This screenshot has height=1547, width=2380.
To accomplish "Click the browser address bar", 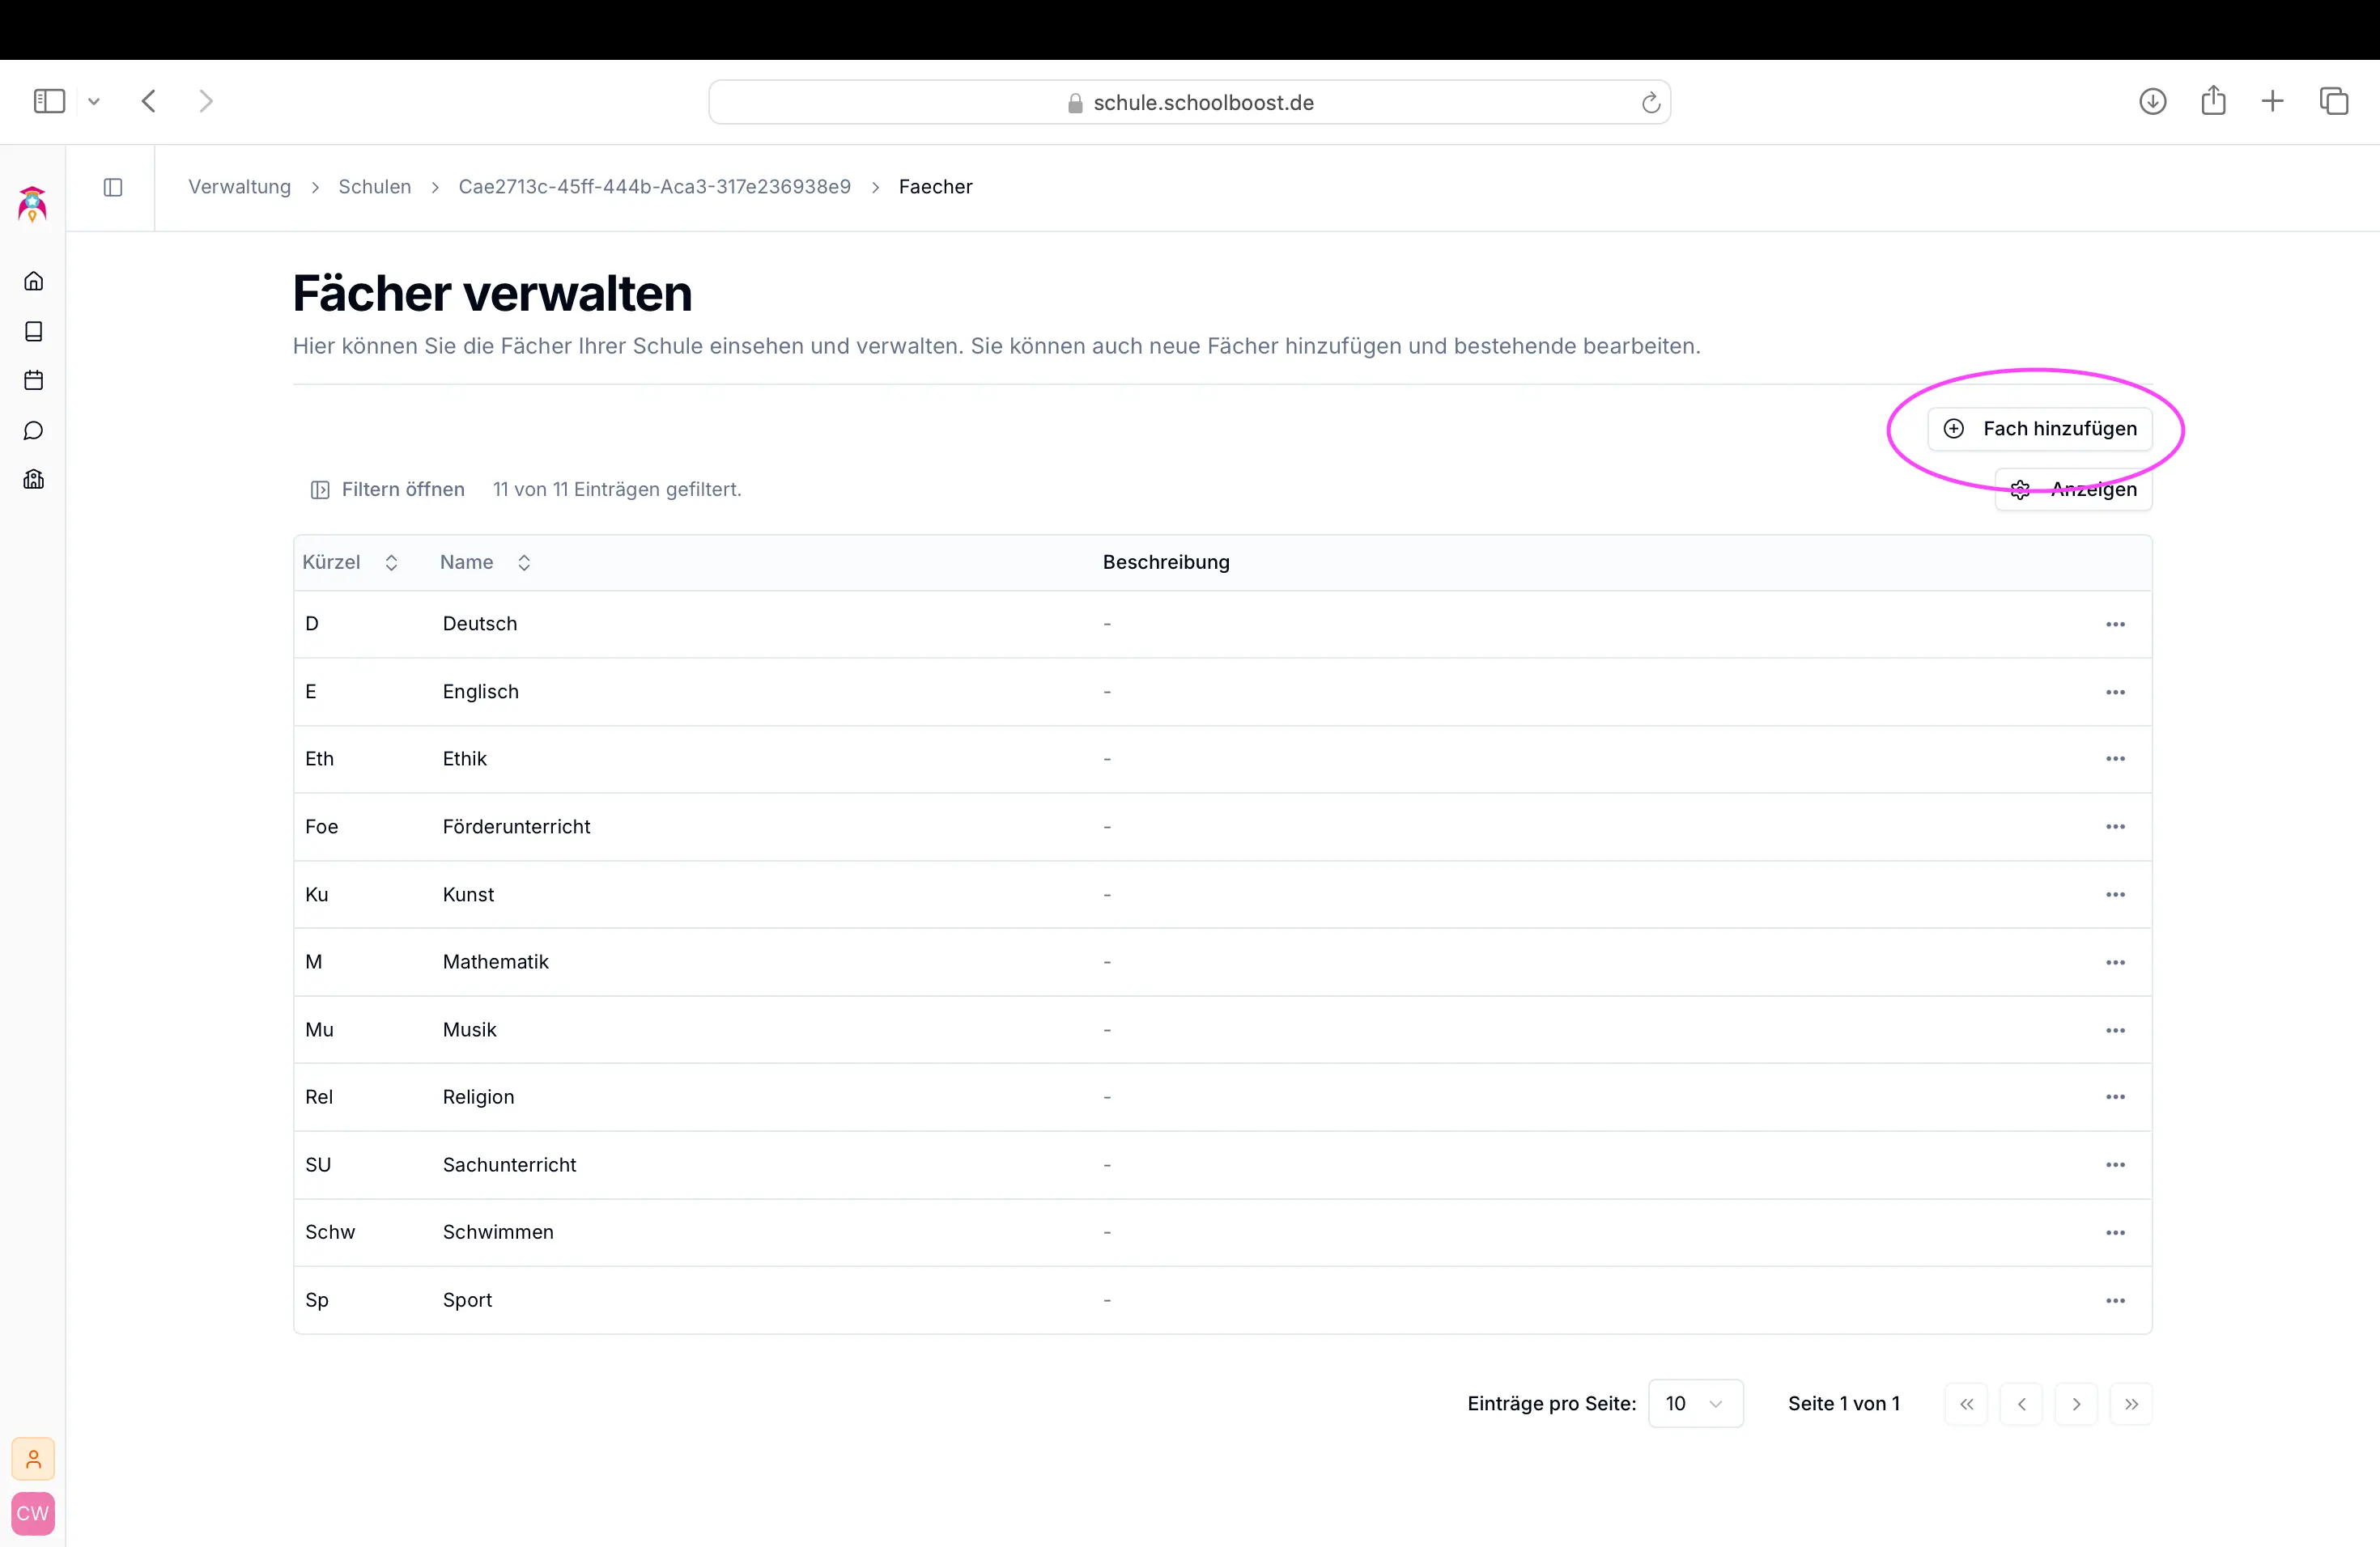I will 1189,102.
